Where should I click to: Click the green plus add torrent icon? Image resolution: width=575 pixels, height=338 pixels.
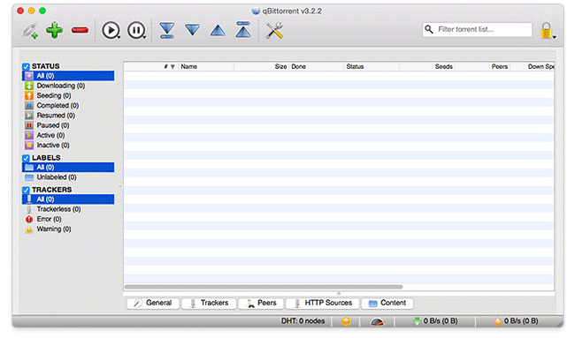[x=54, y=30]
